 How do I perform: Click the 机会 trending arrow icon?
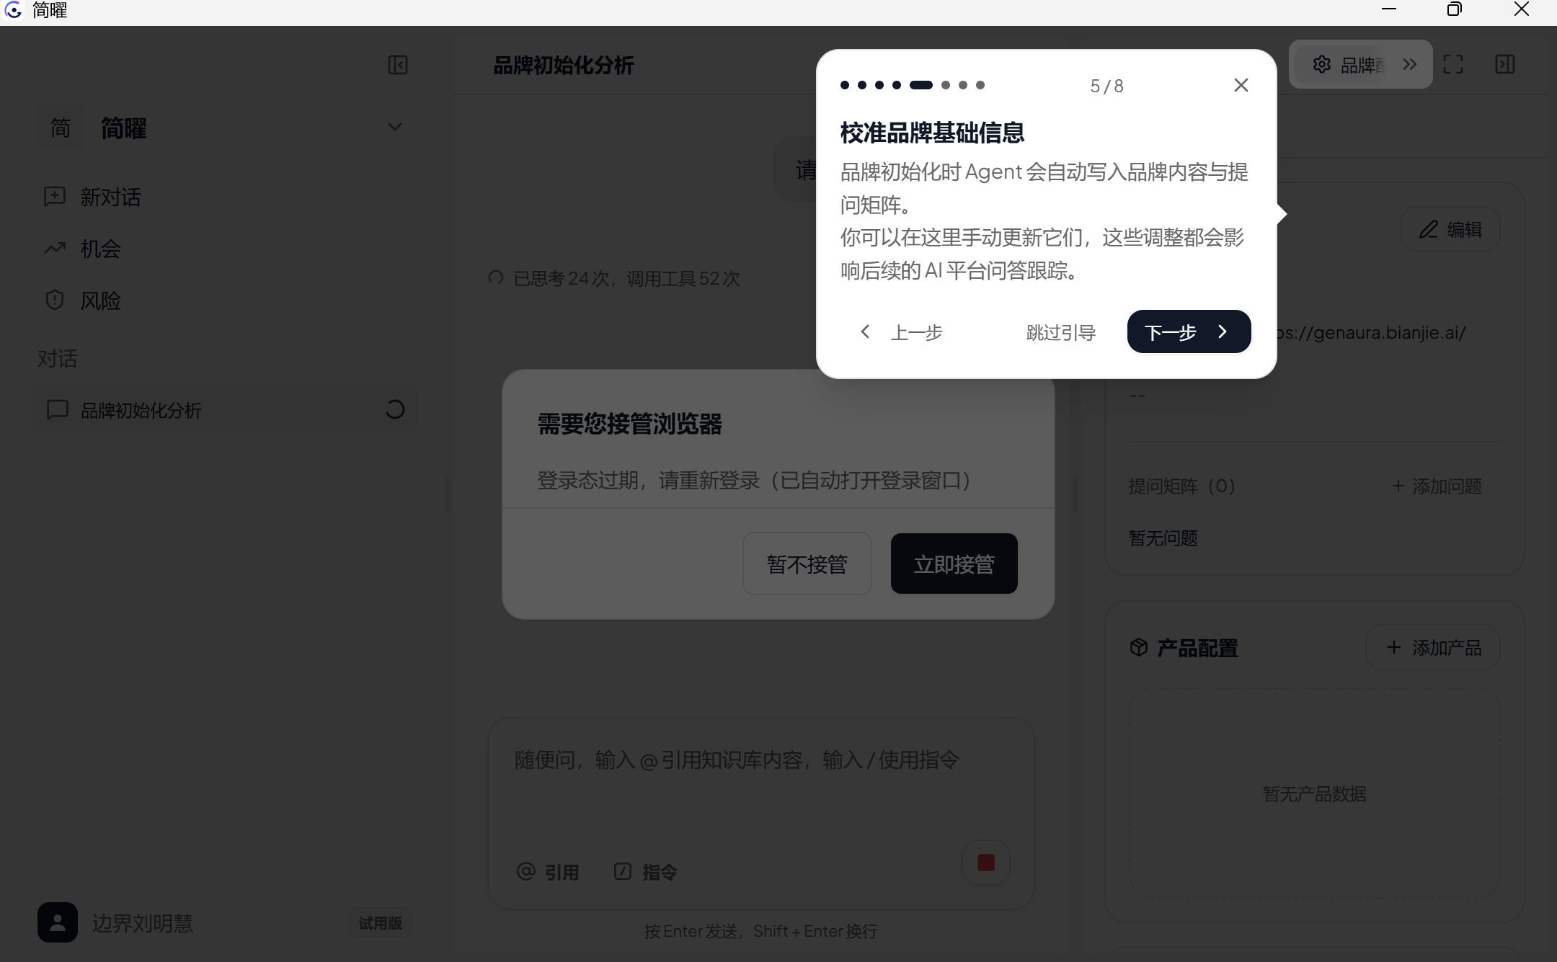tap(55, 249)
